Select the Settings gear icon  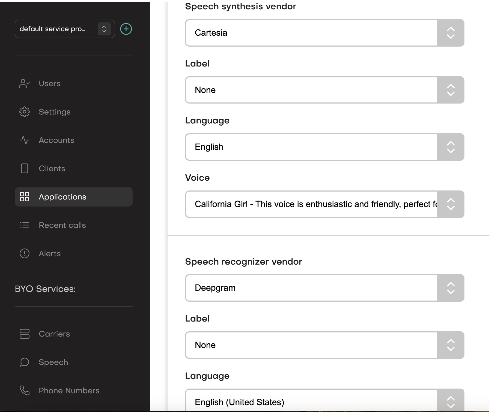pyautogui.click(x=24, y=112)
